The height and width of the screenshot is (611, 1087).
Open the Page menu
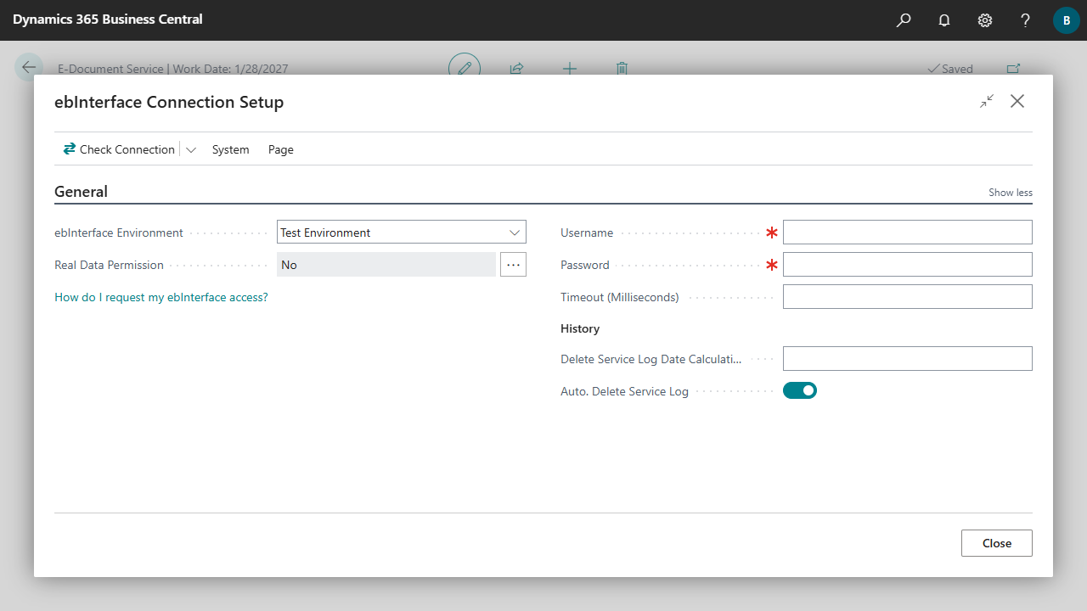280,149
